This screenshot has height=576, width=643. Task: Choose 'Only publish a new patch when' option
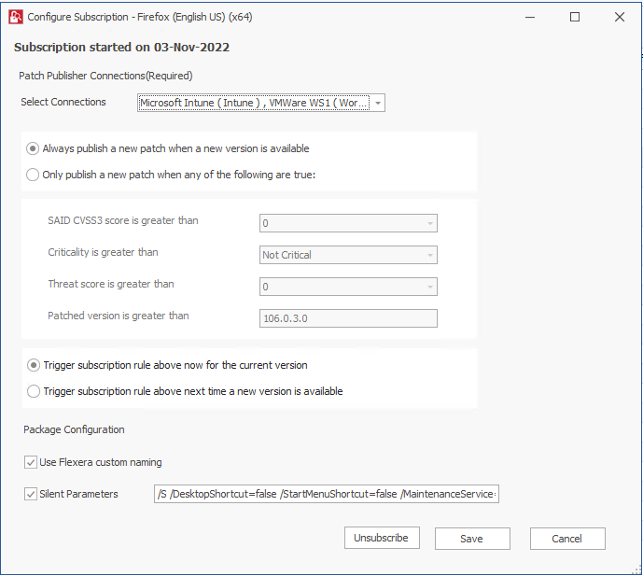pos(33,175)
